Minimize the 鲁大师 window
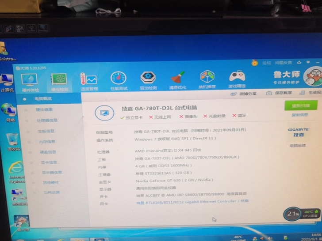 (x=318, y=62)
